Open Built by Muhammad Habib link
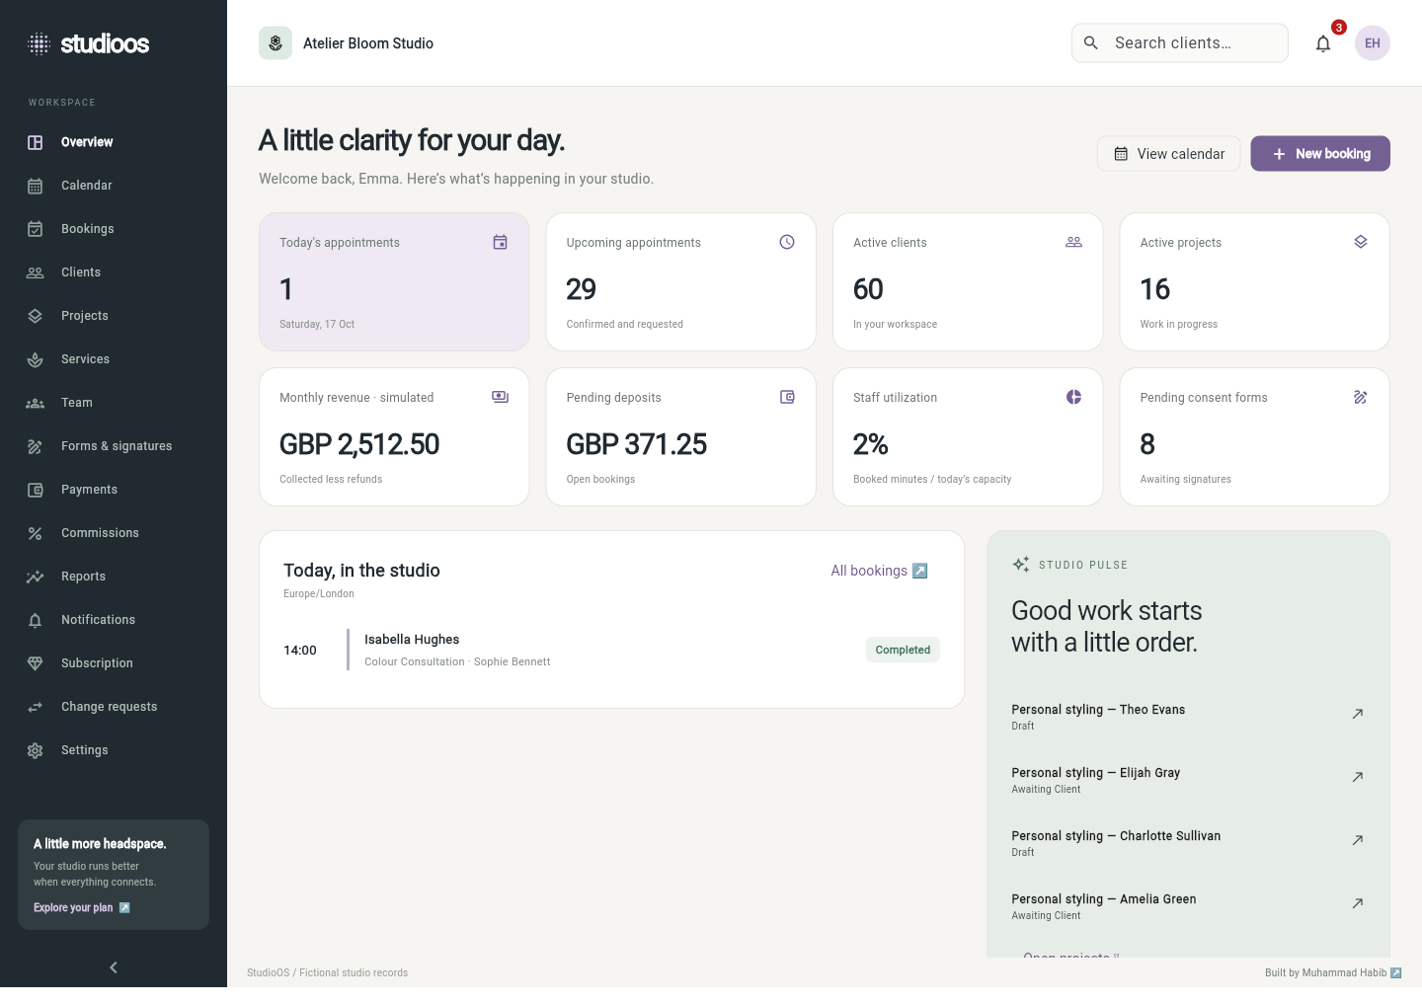The width and height of the screenshot is (1422, 1004). (x=1333, y=973)
